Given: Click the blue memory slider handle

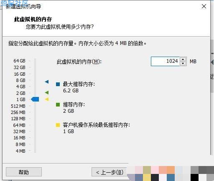Looking at the screenshot, I should point(35,99).
